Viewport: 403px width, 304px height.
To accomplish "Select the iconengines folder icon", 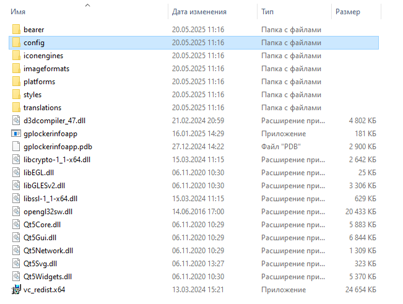I will [x=16, y=56].
